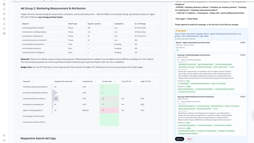Open the briefcase icon in sidebar
This screenshot has width=254, height=143.
coord(4,33)
